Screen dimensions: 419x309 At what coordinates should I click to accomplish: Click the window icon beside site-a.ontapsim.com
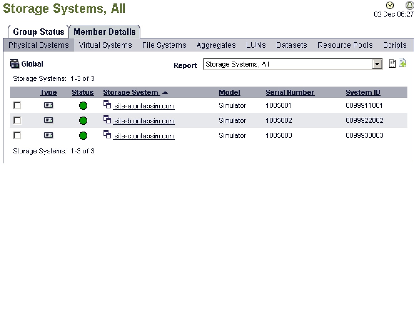coord(107,105)
